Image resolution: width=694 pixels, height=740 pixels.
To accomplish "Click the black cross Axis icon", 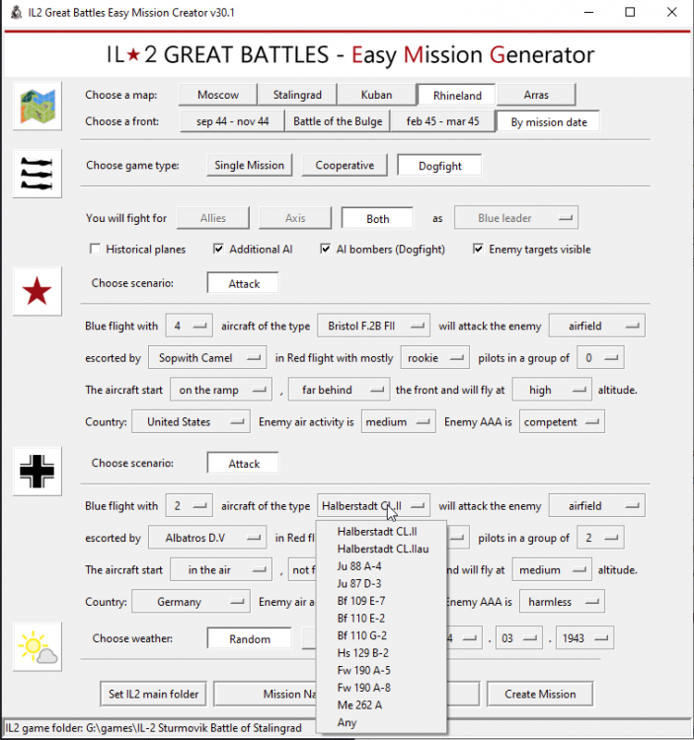I will (x=38, y=471).
